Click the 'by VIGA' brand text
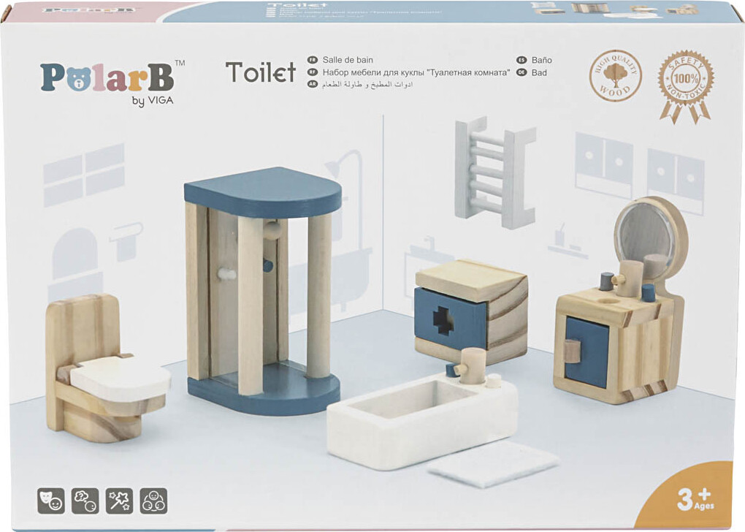Viewport: 745px width, 532px height. click(153, 101)
